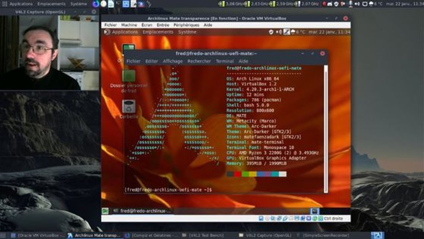Screen dimensions: 424x239
Task: Click the guest show-desktop button in bottom panel
Action: pos(105,211)
